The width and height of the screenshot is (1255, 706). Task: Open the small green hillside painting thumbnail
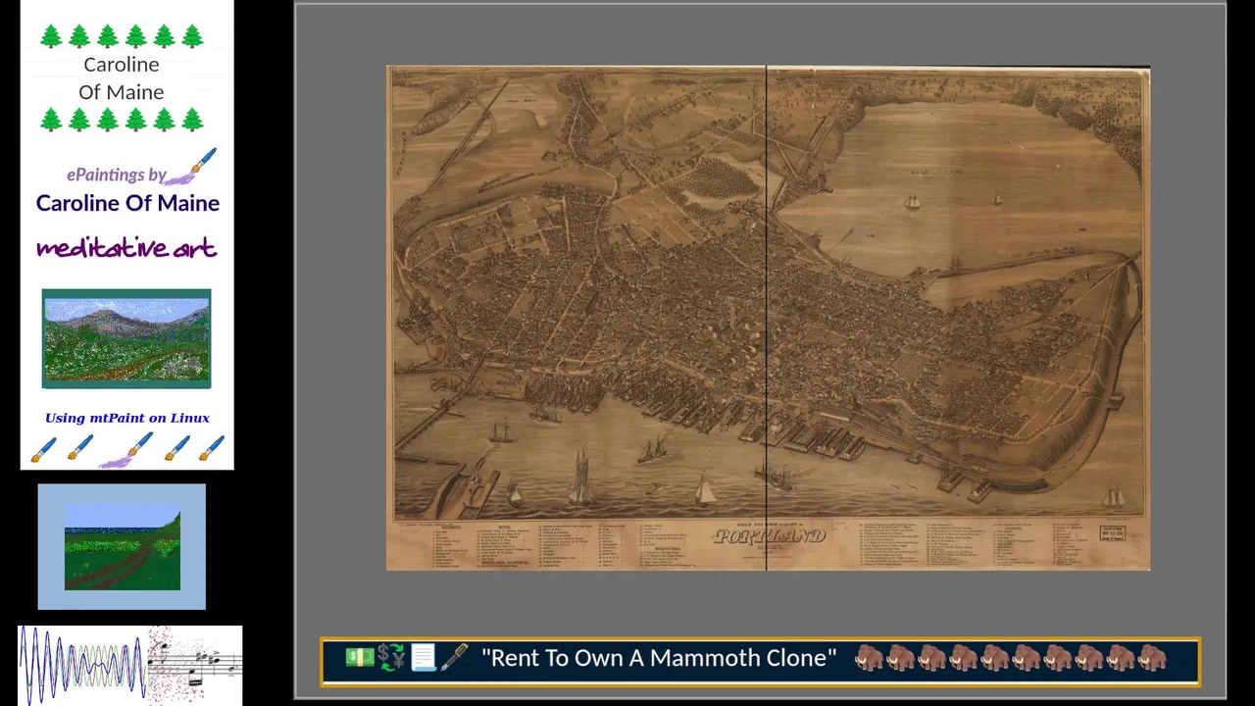pos(122,546)
